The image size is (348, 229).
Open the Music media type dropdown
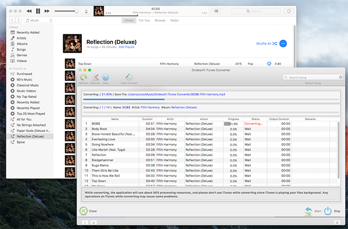tap(38, 20)
